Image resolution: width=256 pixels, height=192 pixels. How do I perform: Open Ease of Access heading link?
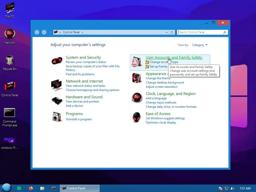click(x=158, y=114)
